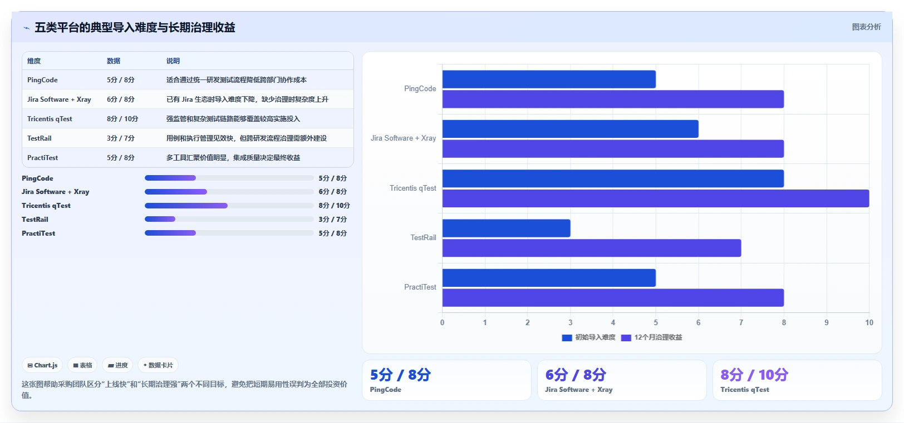Click the small blue icon beside the title
Image resolution: width=904 pixels, height=423 pixels.
pyautogui.click(x=26, y=28)
